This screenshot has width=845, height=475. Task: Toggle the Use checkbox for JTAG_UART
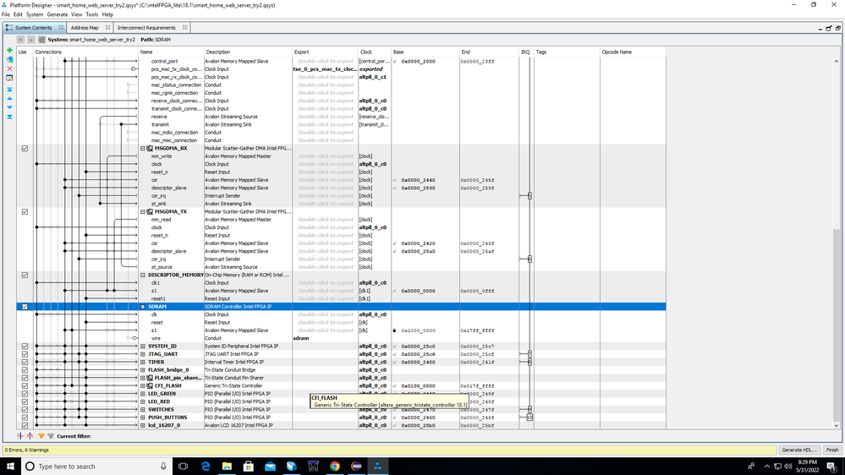[25, 354]
